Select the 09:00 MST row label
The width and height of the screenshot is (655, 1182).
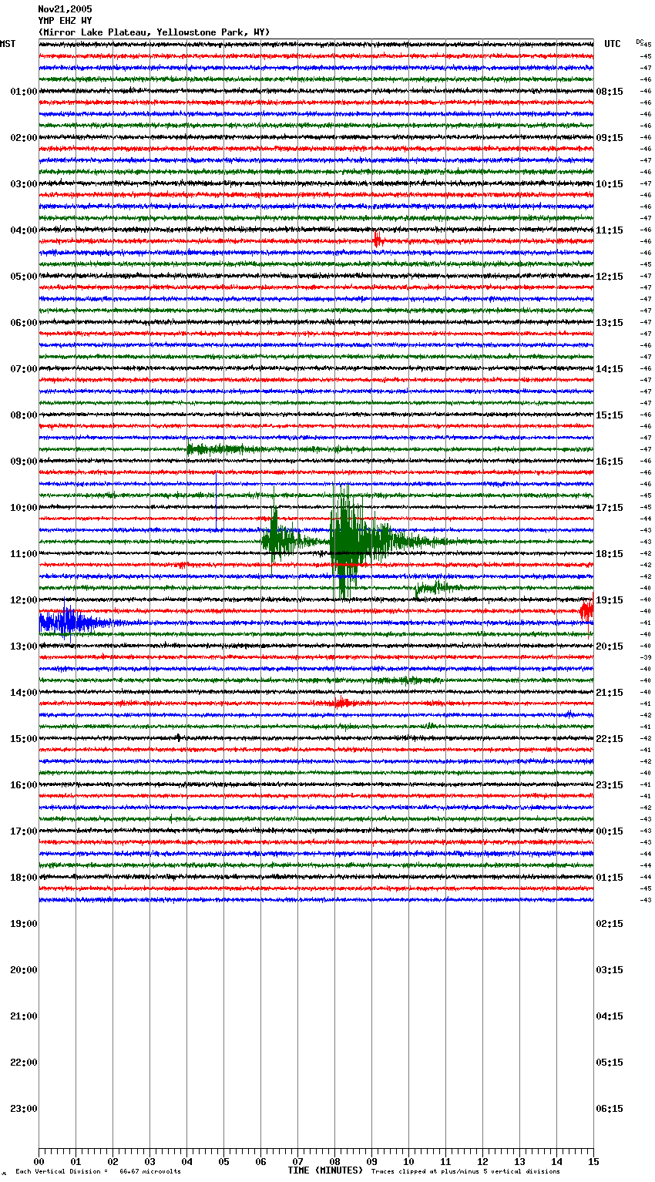coord(24,462)
